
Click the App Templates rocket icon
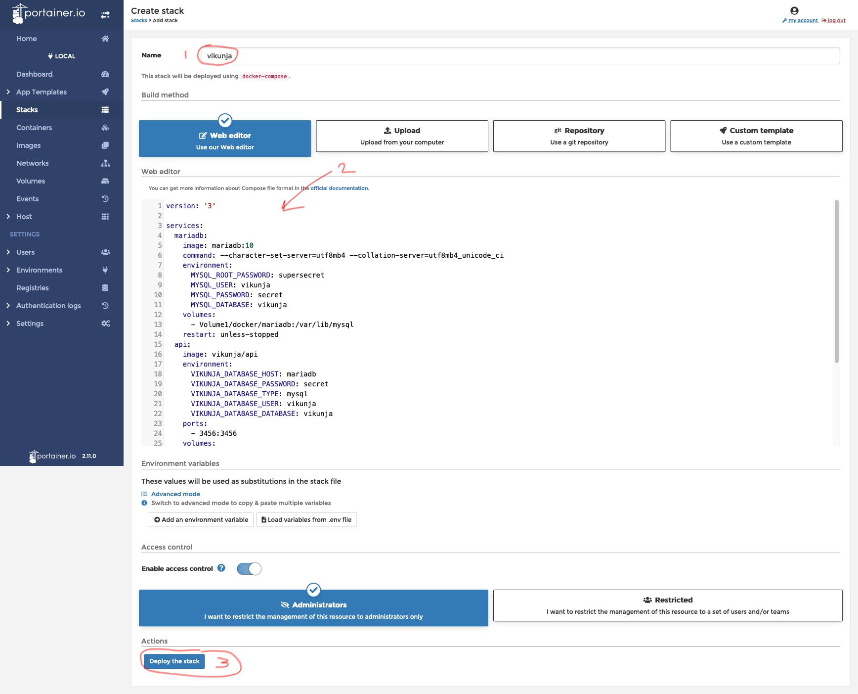105,92
